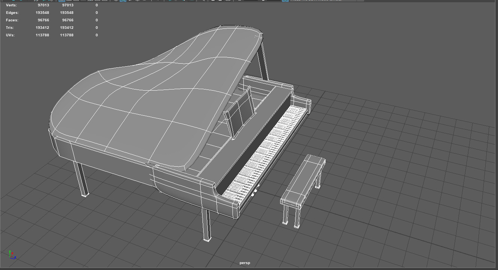Click the persp viewport label
The height and width of the screenshot is (270, 498).
244,263
